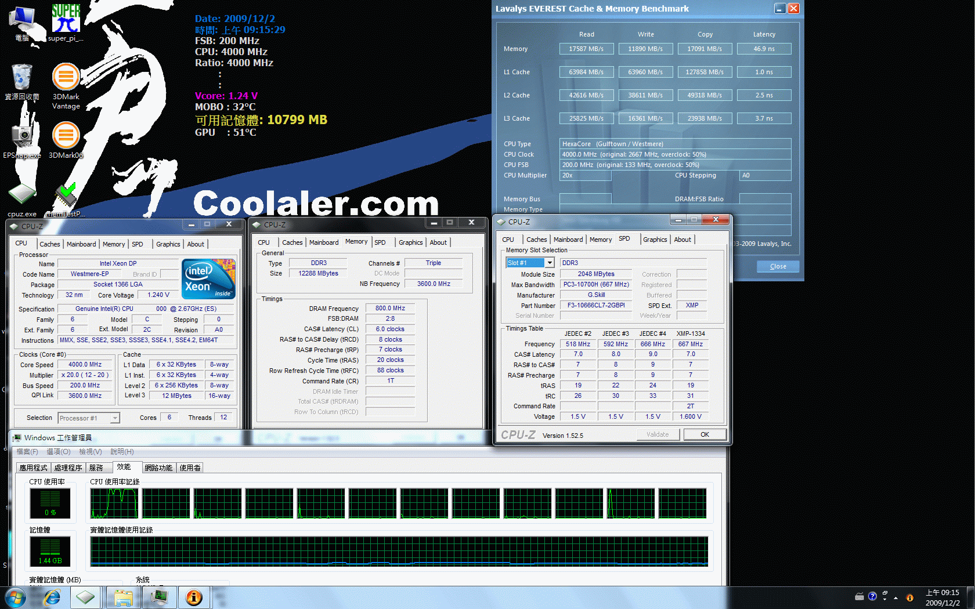Viewport: 975px width, 609px height.
Task: Click the Memory Latency 46.9 ns result
Action: click(x=764, y=49)
